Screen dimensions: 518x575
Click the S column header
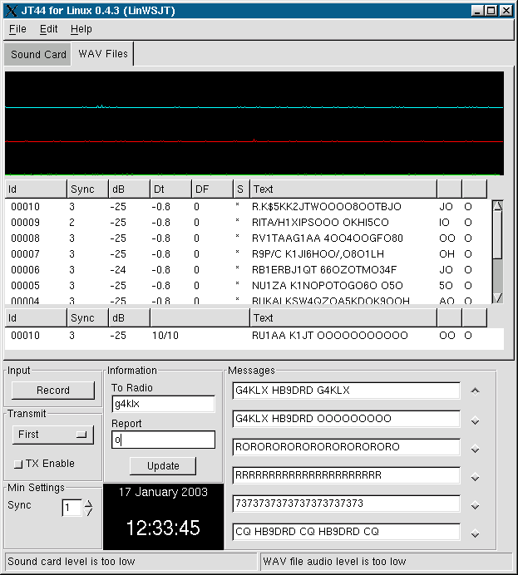pos(241,189)
